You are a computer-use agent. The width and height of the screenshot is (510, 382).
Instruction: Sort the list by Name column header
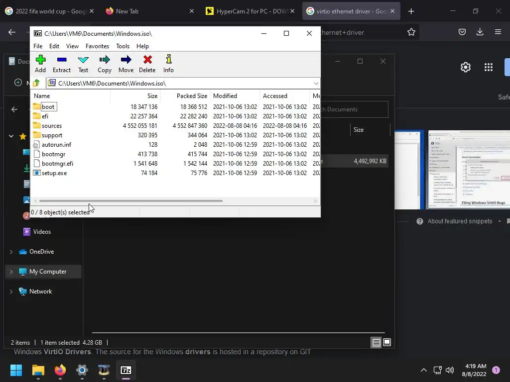pyautogui.click(x=71, y=96)
